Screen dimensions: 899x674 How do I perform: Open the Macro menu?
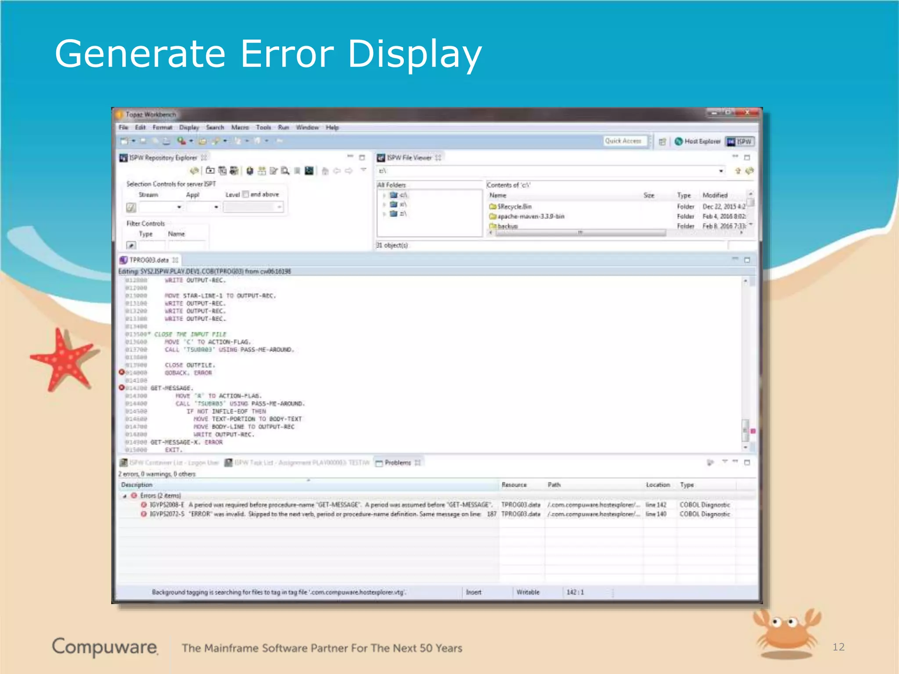tap(240, 127)
